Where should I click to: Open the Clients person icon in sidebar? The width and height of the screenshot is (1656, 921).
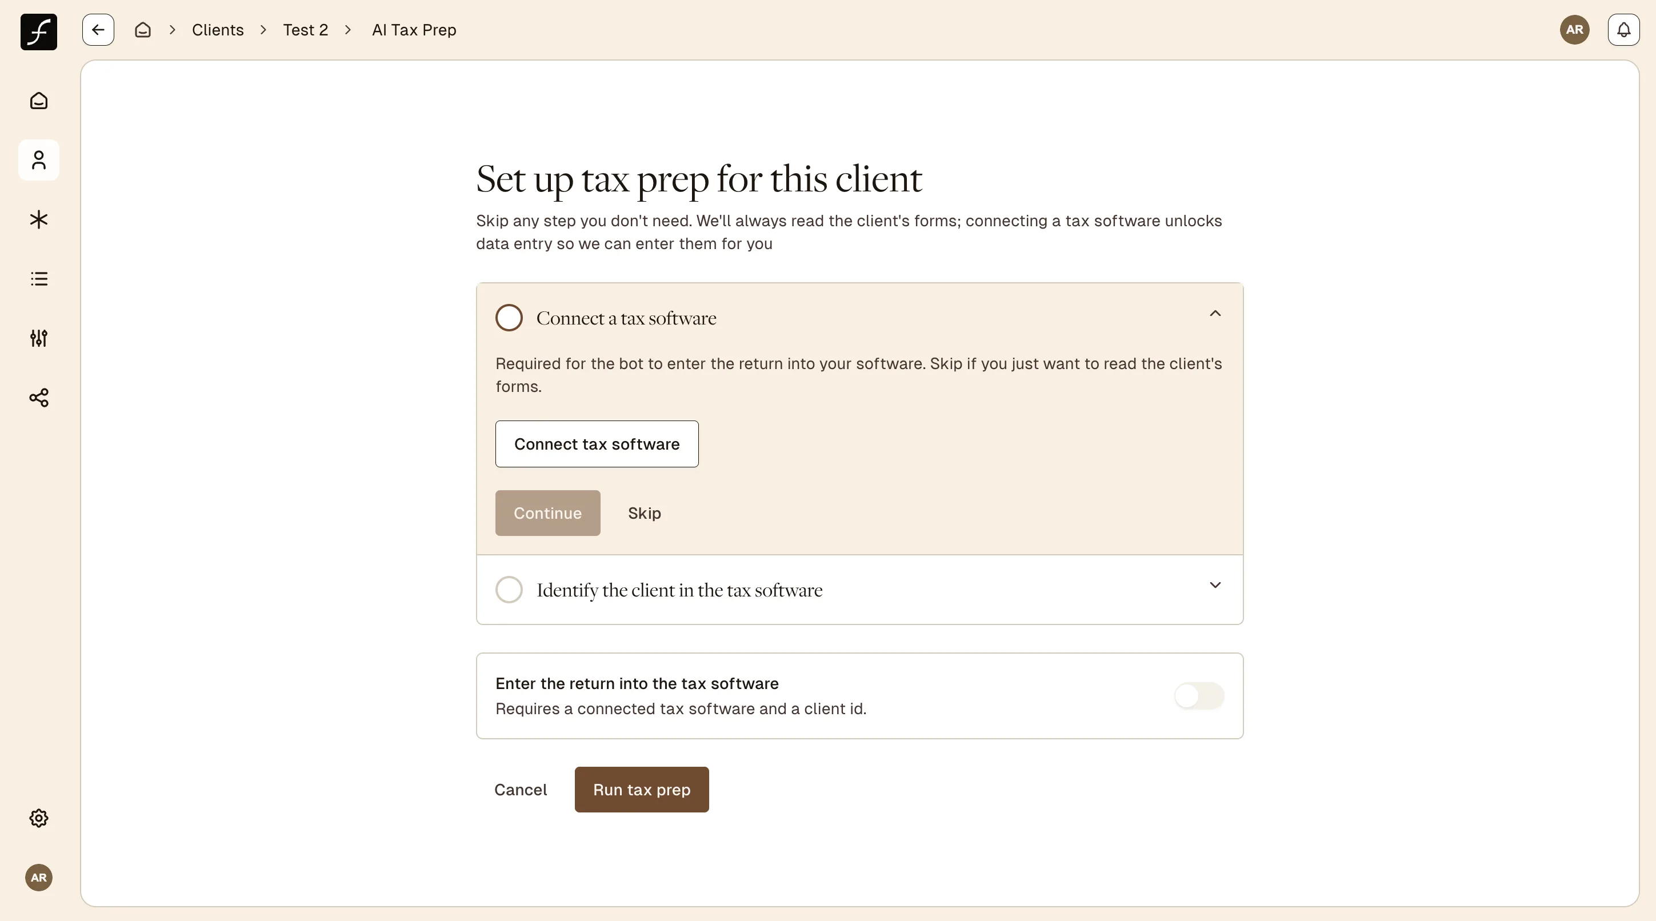[39, 160]
